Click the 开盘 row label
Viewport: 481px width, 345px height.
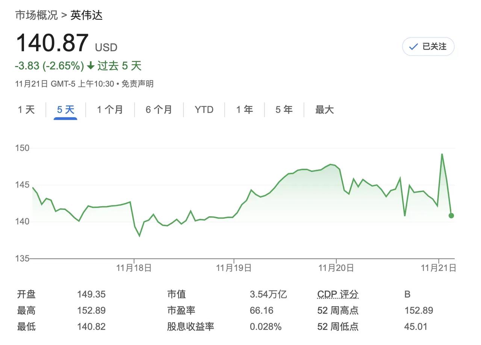[26, 294]
